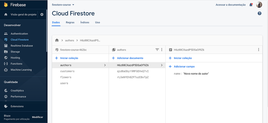The image size is (268, 123).
Task: Open the firestore-course project dropdown
Action: (63, 5)
